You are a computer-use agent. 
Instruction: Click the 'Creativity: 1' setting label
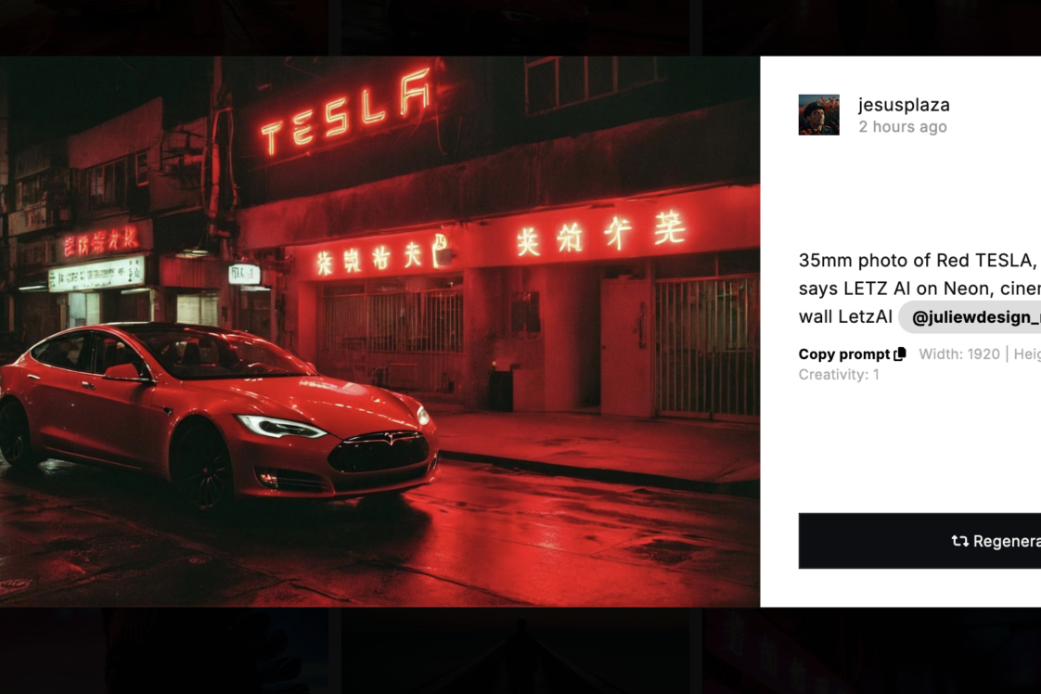pos(839,375)
